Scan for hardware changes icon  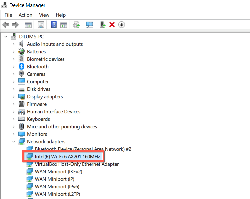[x=89, y=25]
